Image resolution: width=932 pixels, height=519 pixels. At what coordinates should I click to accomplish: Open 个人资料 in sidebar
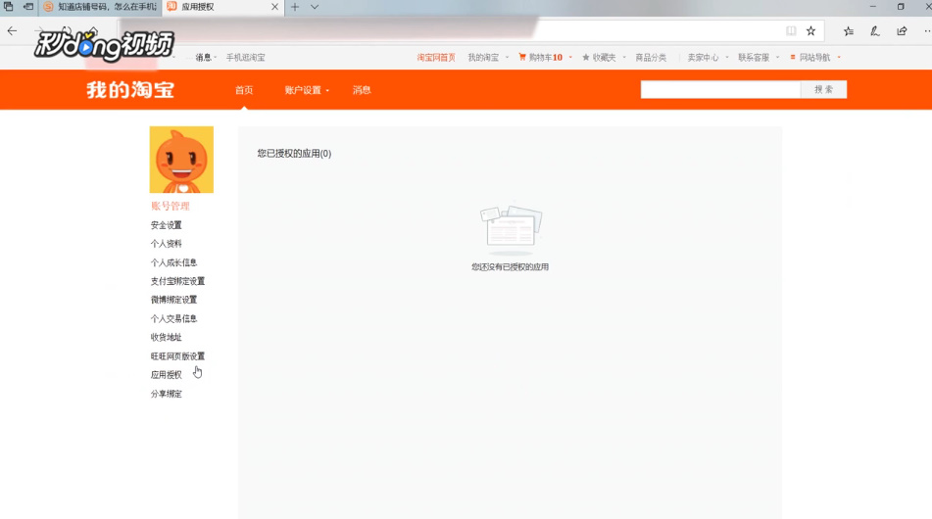tap(166, 244)
